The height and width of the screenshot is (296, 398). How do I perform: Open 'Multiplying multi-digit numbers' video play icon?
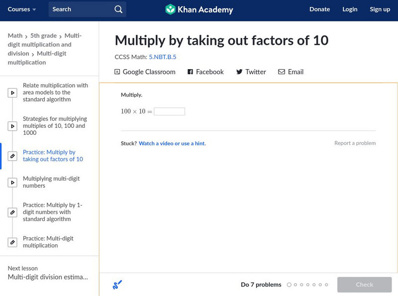point(13,183)
